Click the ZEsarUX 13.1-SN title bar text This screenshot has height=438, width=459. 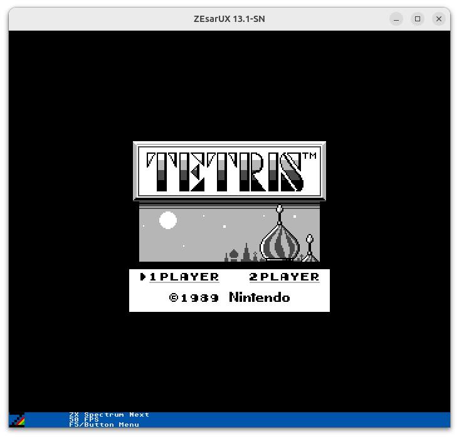pyautogui.click(x=229, y=19)
